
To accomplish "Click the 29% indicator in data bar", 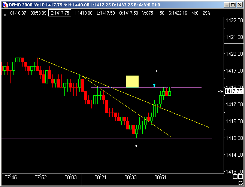I will point(206,13).
